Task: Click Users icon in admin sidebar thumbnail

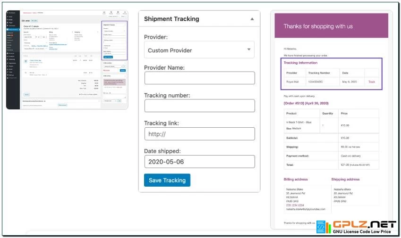Action: point(8,69)
